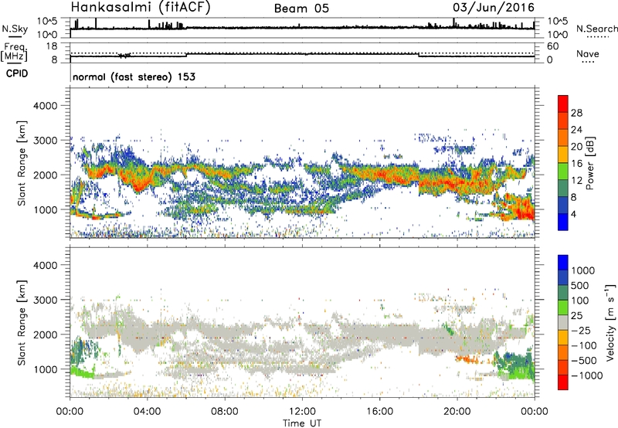
Task: Click the "18" tick on the frequency axis
Action: [52, 46]
